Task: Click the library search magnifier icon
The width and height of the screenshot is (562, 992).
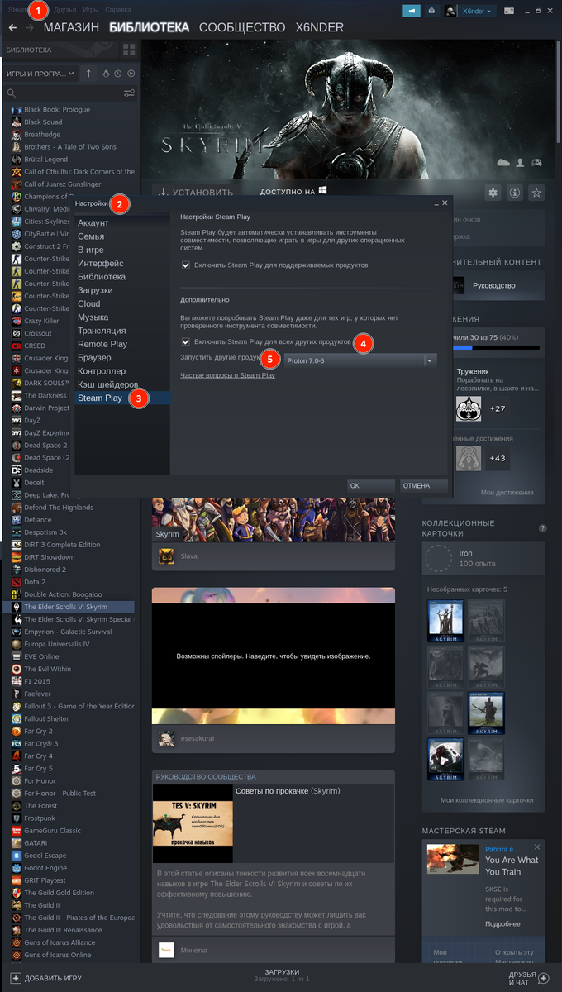Action: (12, 93)
